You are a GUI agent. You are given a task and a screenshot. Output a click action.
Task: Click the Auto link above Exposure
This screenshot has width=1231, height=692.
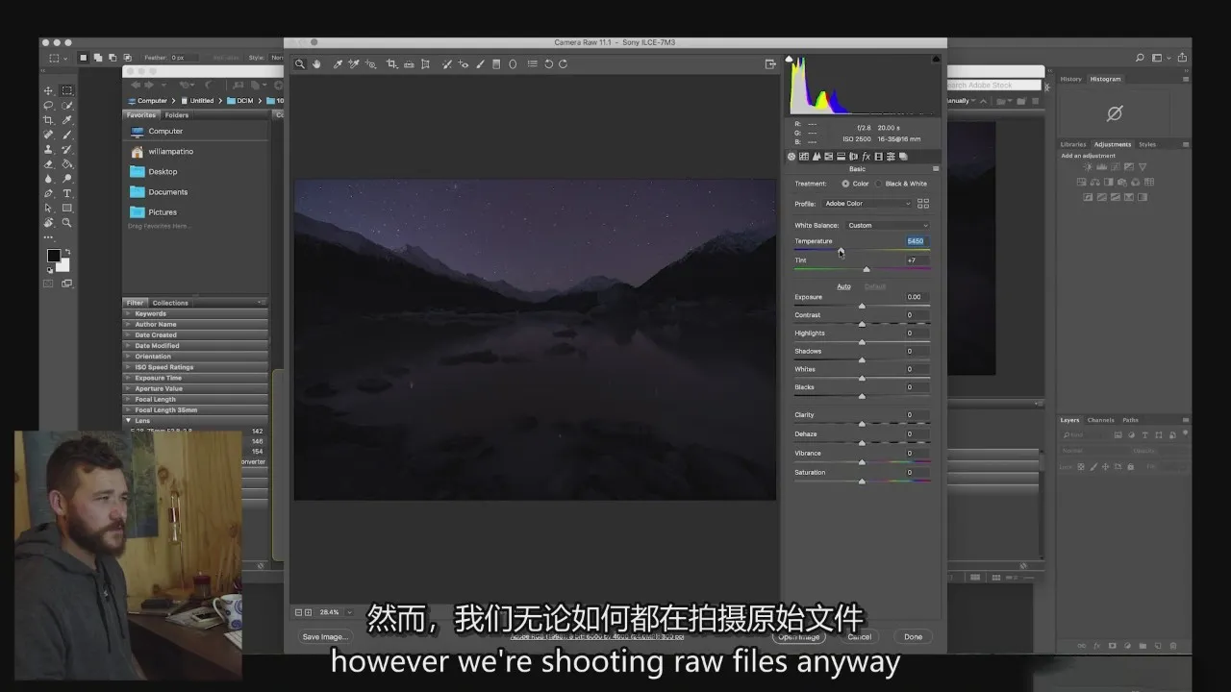pyautogui.click(x=843, y=286)
